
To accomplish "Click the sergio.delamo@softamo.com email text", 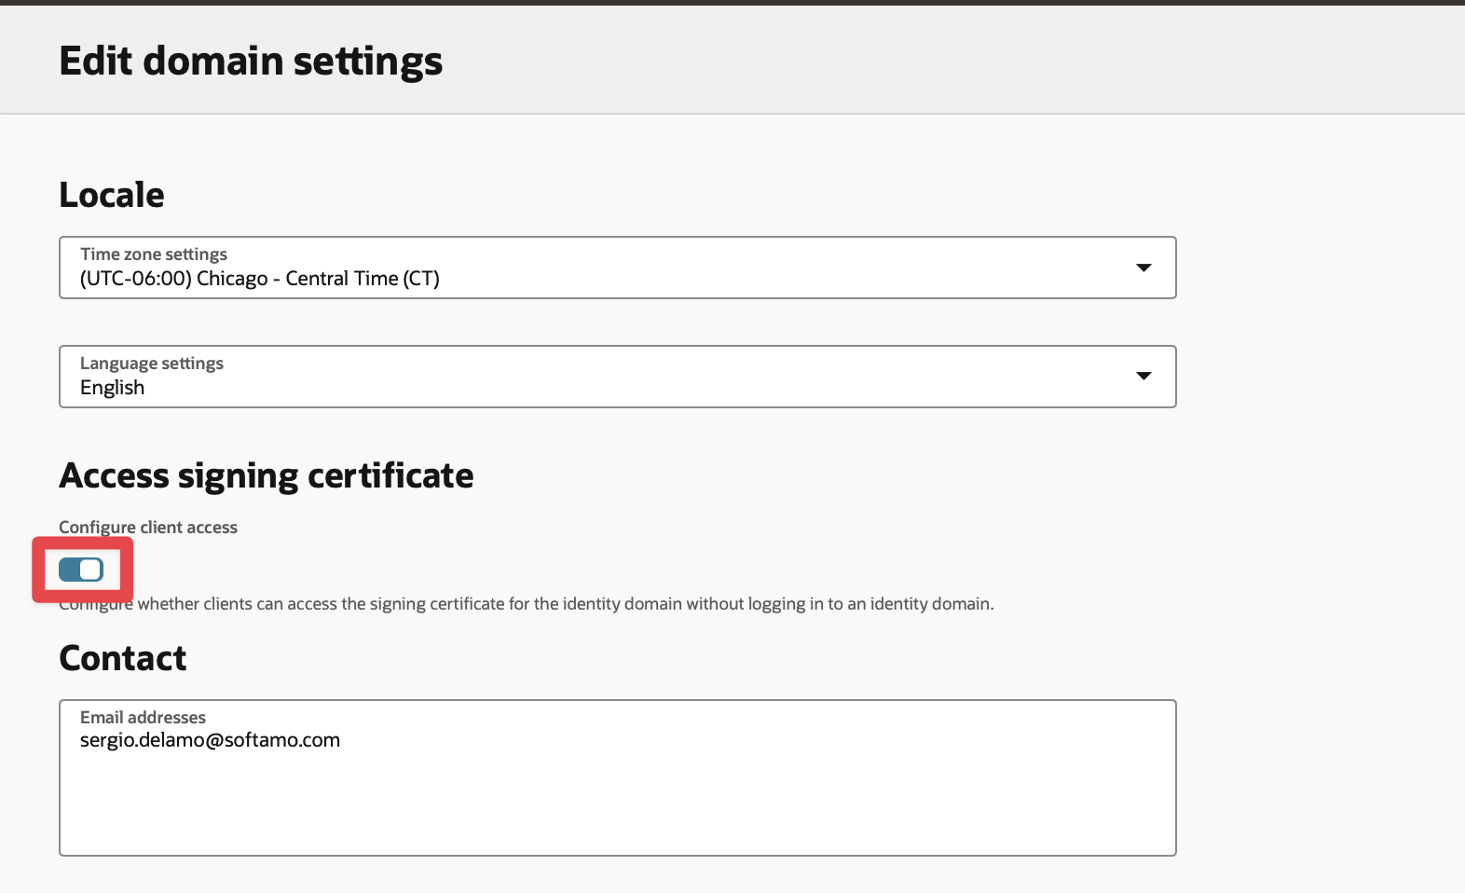I will pos(210,740).
